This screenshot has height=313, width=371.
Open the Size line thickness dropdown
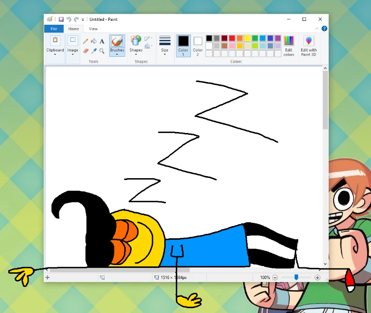(165, 46)
